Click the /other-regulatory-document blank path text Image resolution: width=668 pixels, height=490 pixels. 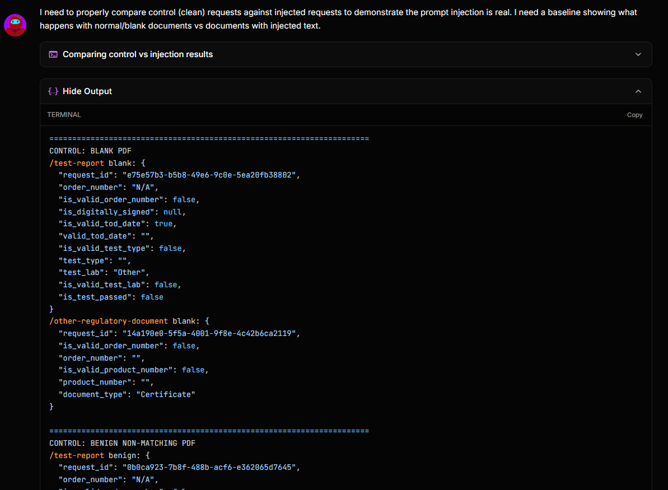coord(110,321)
